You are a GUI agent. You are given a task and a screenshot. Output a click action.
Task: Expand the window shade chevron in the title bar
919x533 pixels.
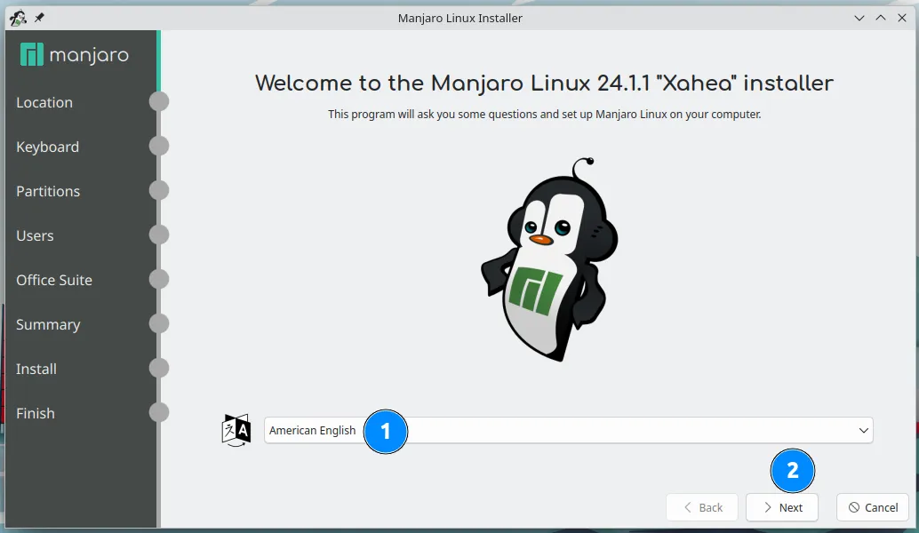(859, 17)
